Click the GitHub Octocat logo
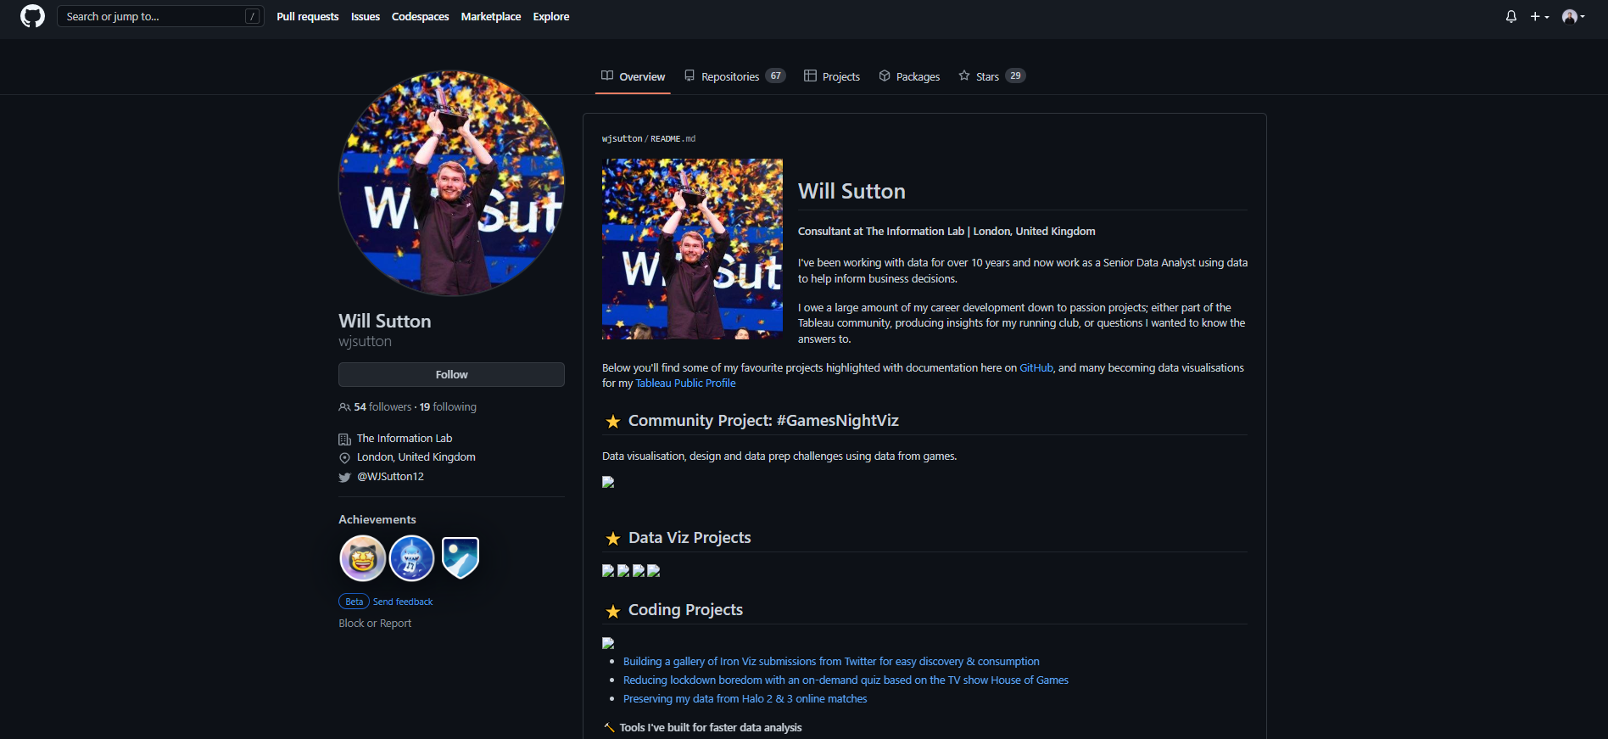The image size is (1608, 739). (32, 16)
